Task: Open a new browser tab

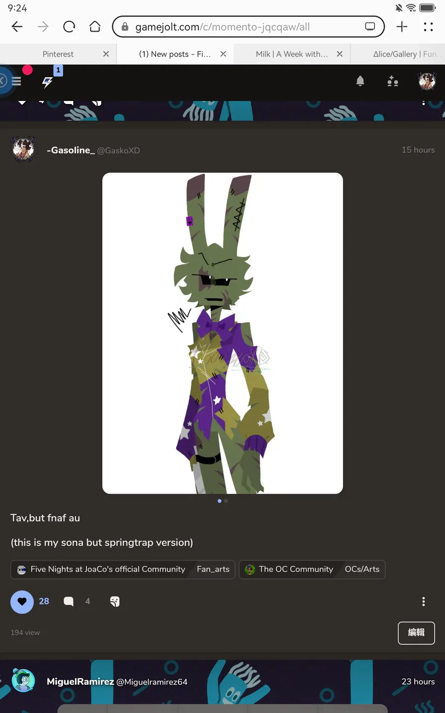Action: pos(402,27)
